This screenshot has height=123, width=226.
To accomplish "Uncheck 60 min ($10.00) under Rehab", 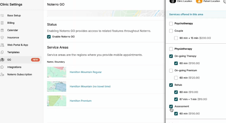I will pyautogui.click(x=176, y=92).
